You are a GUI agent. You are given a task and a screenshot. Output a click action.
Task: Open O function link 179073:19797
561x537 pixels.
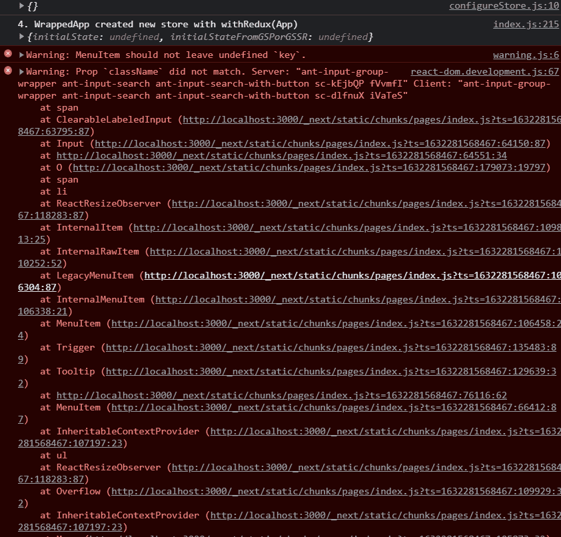pyautogui.click(x=309, y=168)
